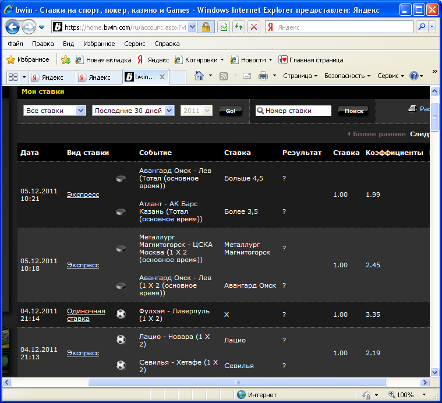The image size is (442, 403).
Task: Click the Избранное star favorites button
Action: click(28, 59)
